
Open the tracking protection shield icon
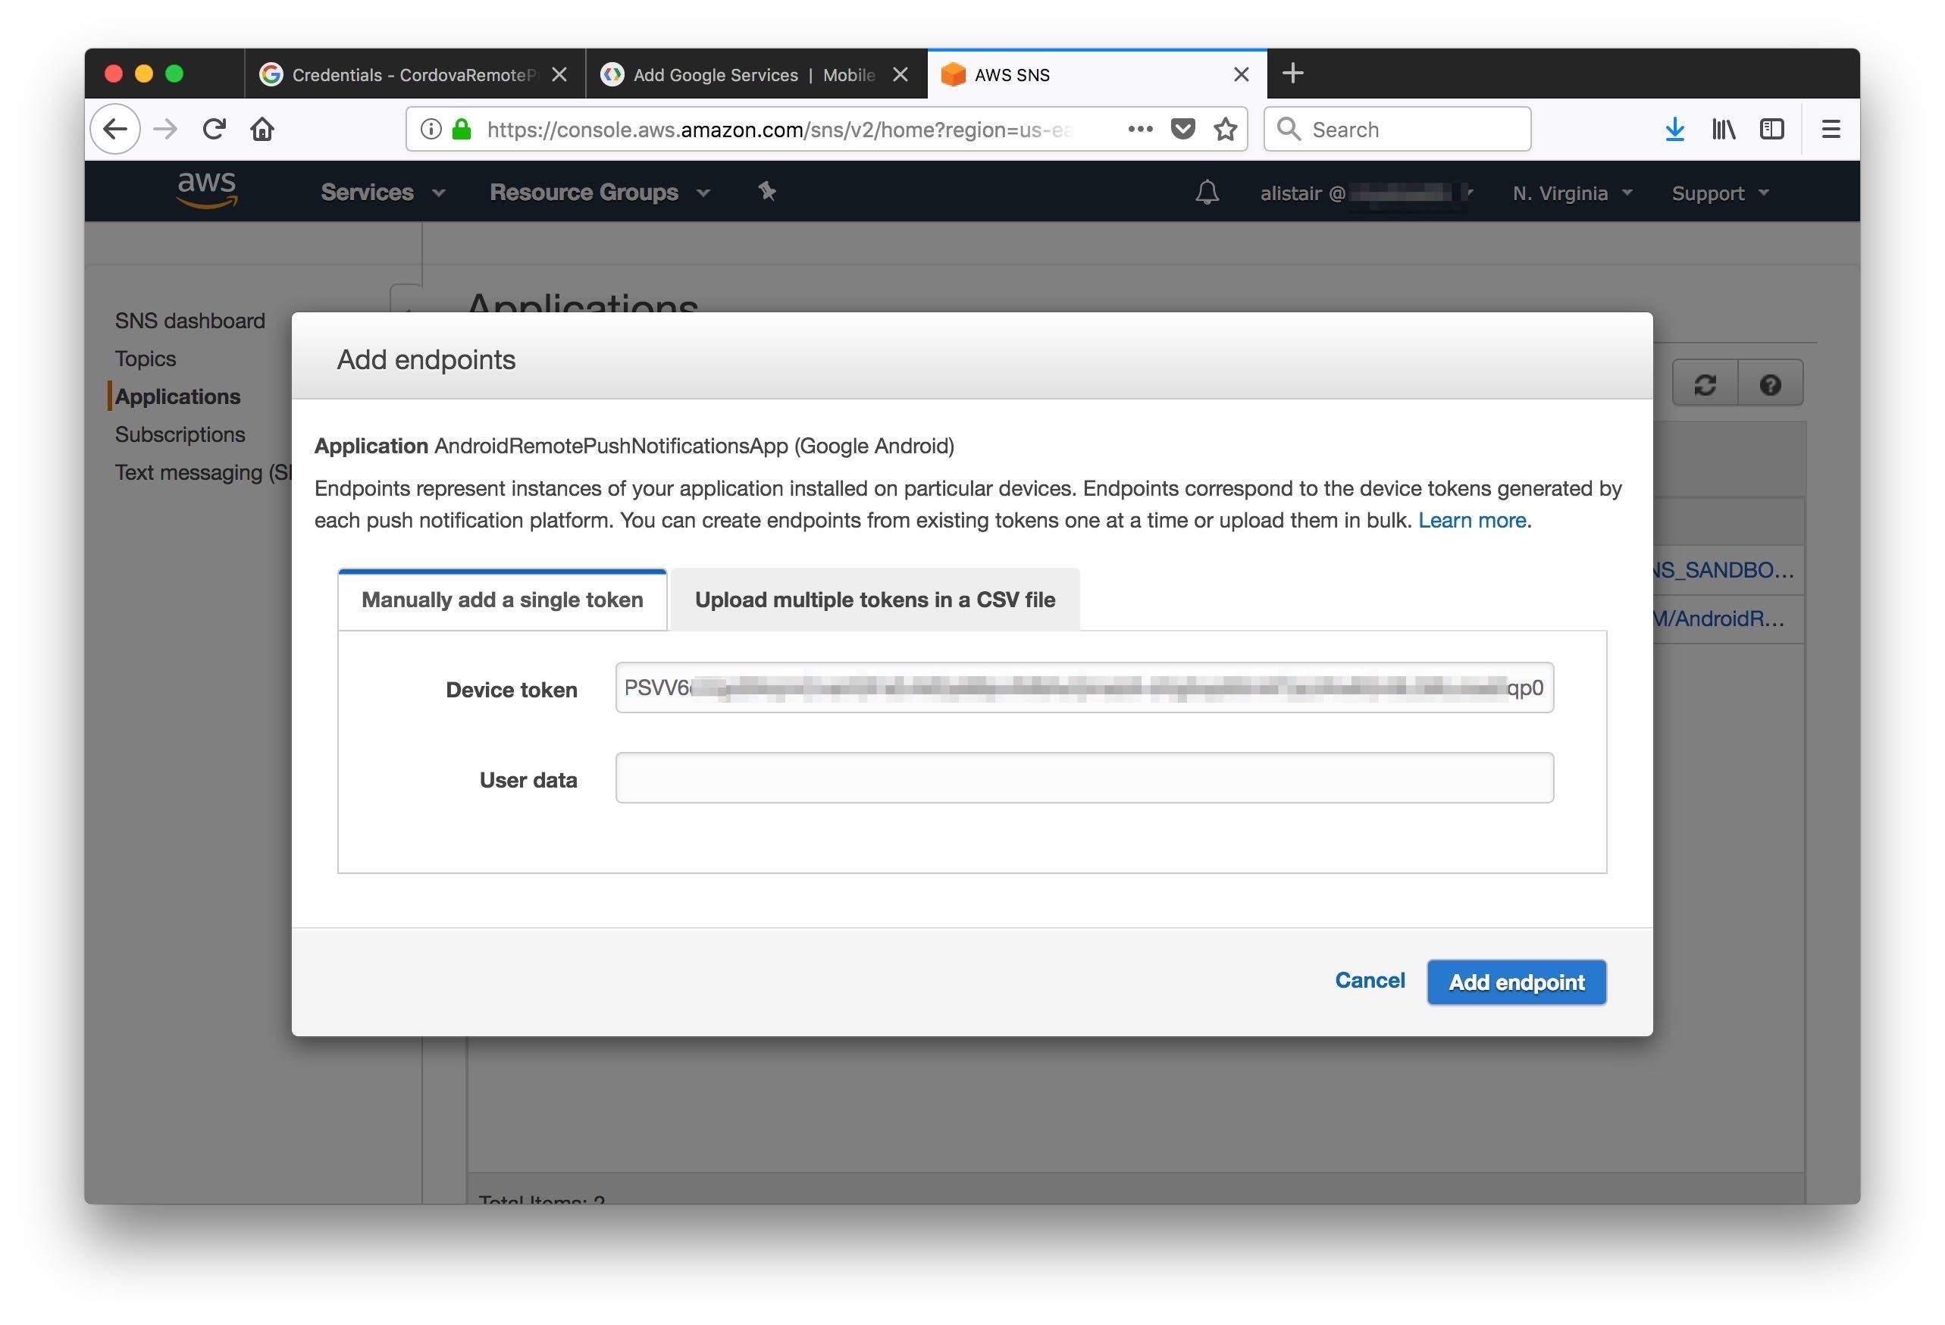1182,129
